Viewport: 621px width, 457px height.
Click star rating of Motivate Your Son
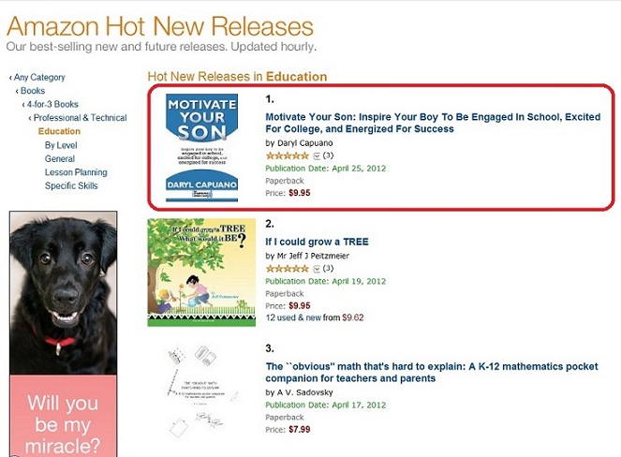tap(287, 155)
